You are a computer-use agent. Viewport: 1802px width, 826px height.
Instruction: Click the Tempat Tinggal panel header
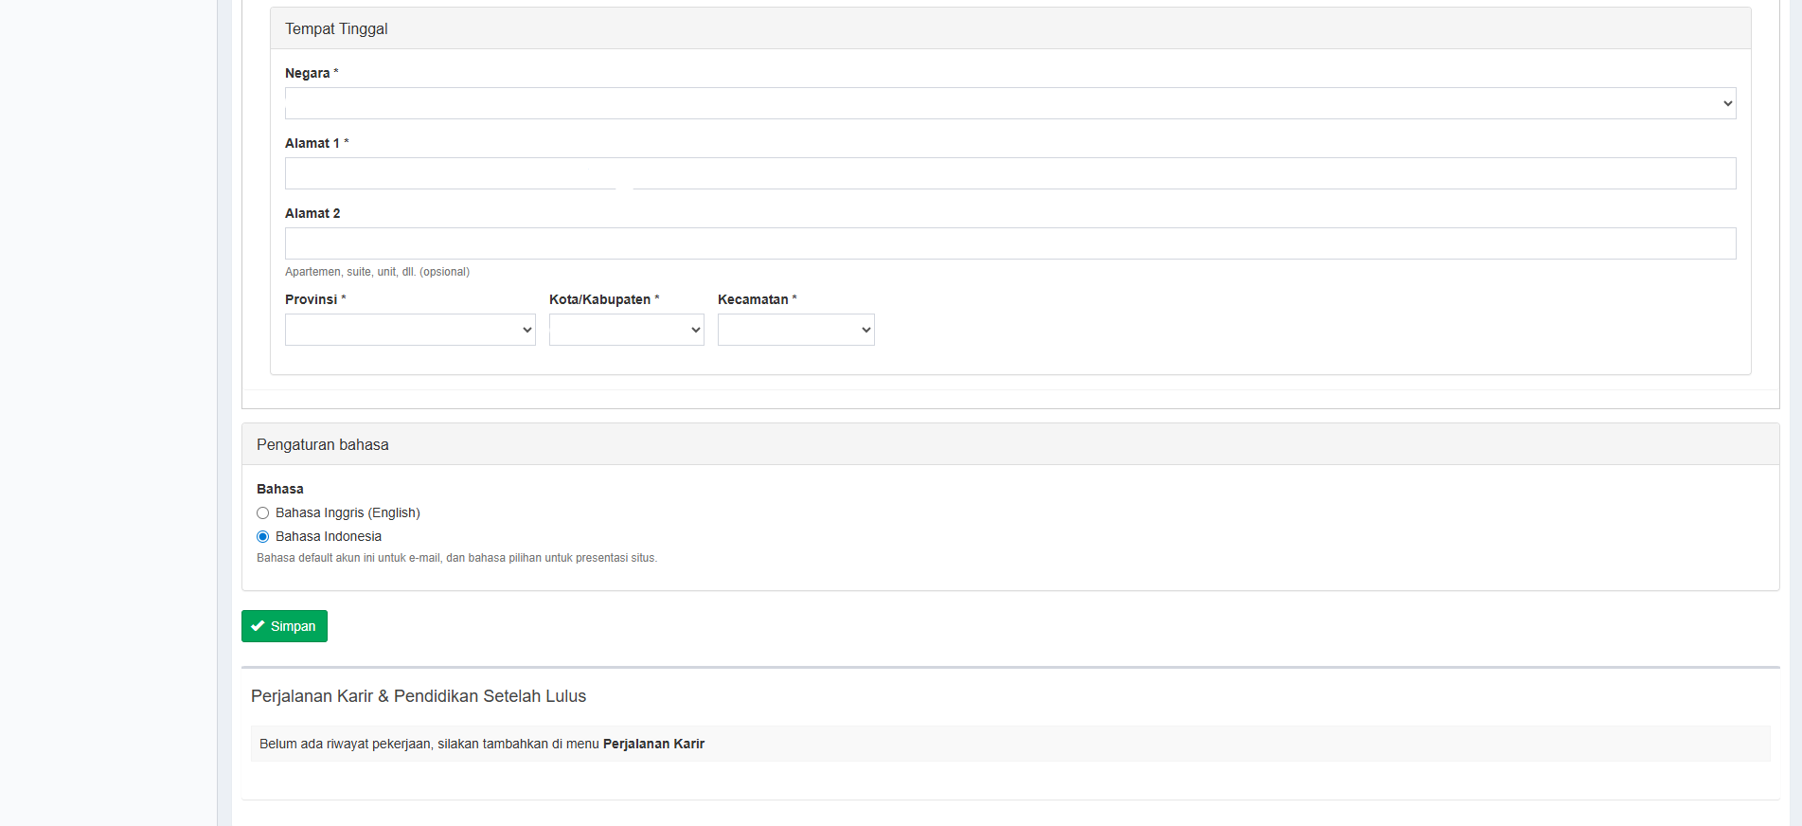pos(336,28)
